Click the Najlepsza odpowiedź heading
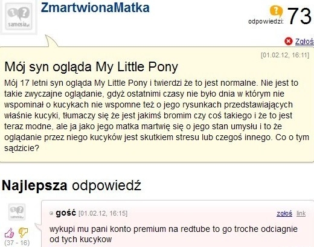 click(x=71, y=185)
